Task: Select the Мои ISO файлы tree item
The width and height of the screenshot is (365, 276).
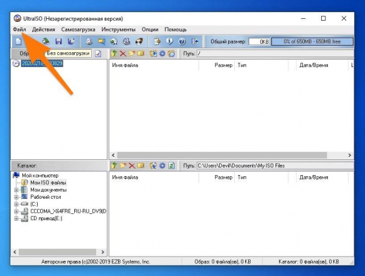Action: [48, 182]
